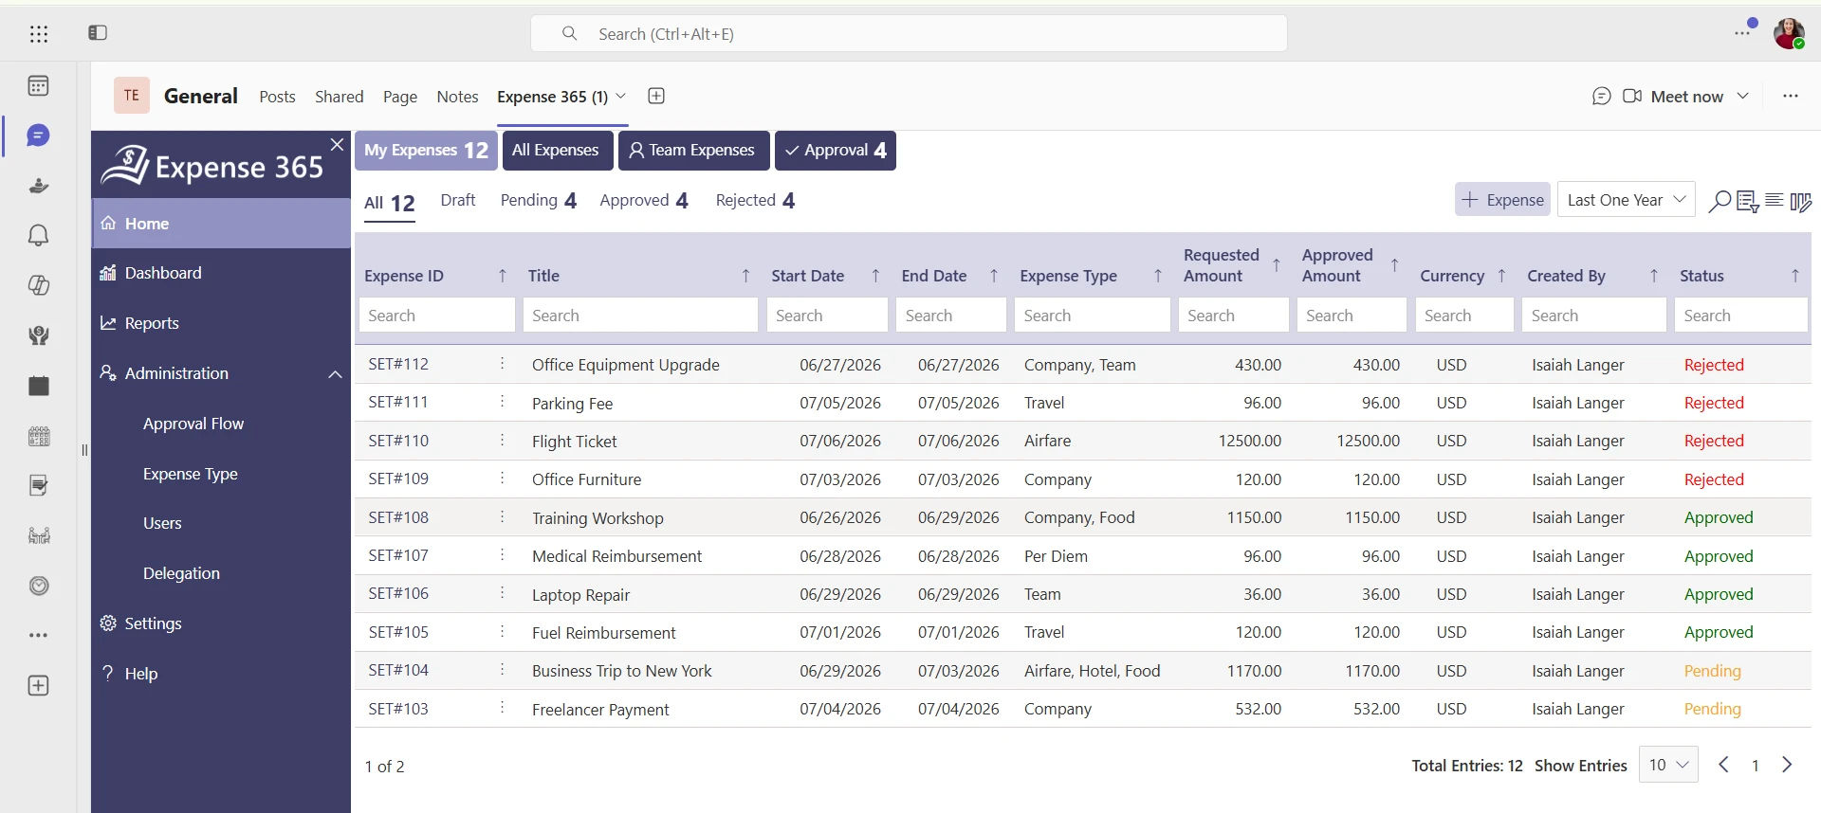
Task: Open the Posts channel tab
Action: [277, 97]
